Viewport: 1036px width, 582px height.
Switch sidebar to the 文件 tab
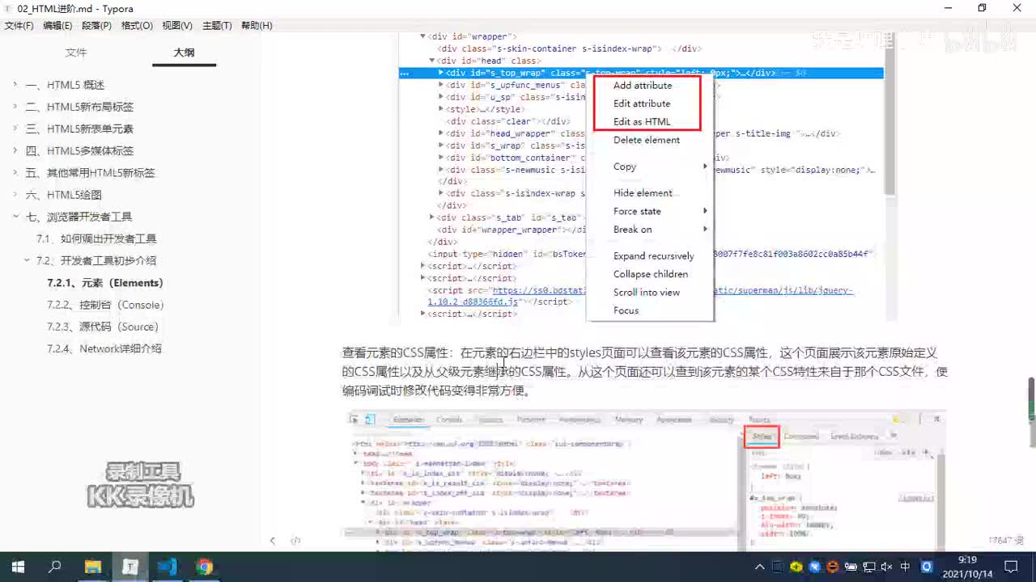pos(76,53)
